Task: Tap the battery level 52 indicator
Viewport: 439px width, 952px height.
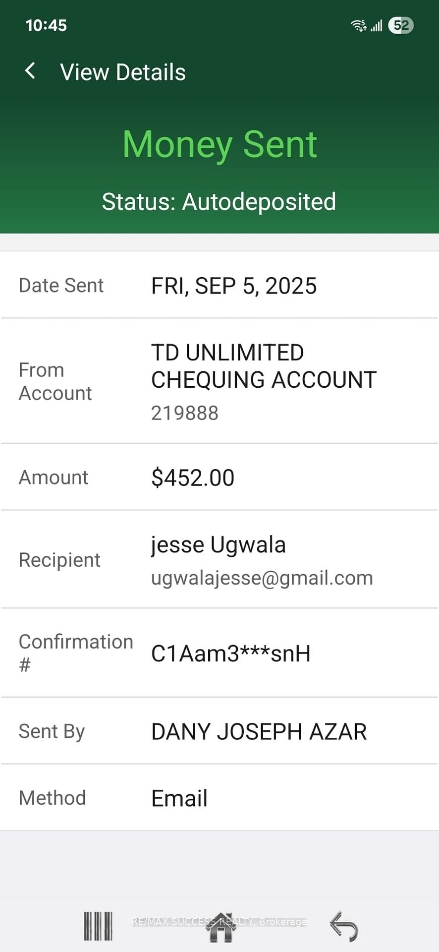Action: [400, 25]
